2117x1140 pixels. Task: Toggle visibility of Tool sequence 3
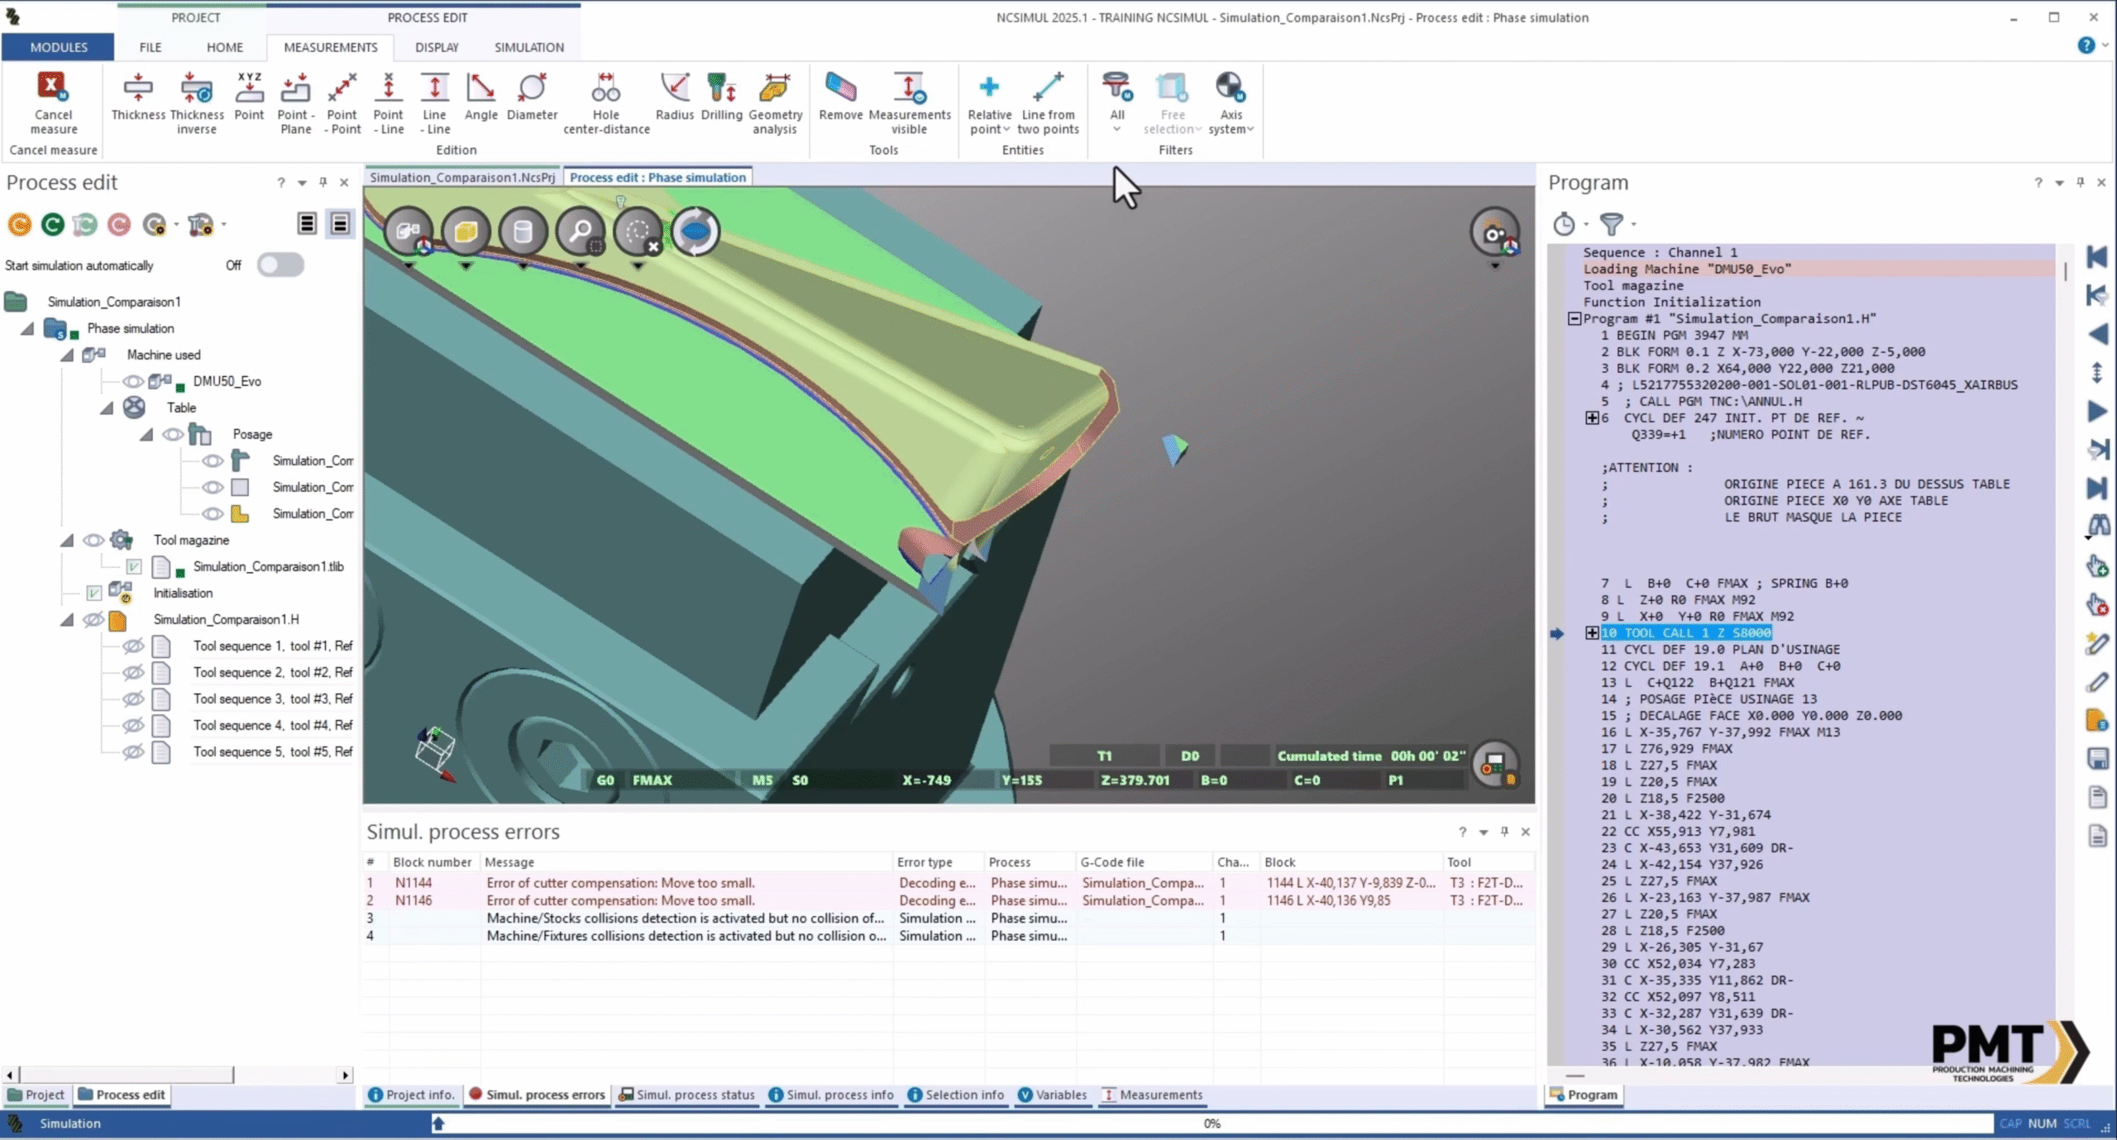[x=132, y=699]
